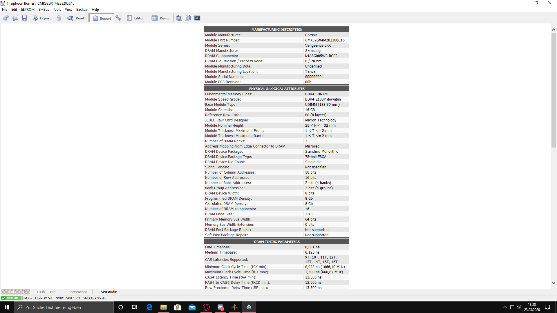
Task: Switch to the Dump view
Action: pos(161,18)
